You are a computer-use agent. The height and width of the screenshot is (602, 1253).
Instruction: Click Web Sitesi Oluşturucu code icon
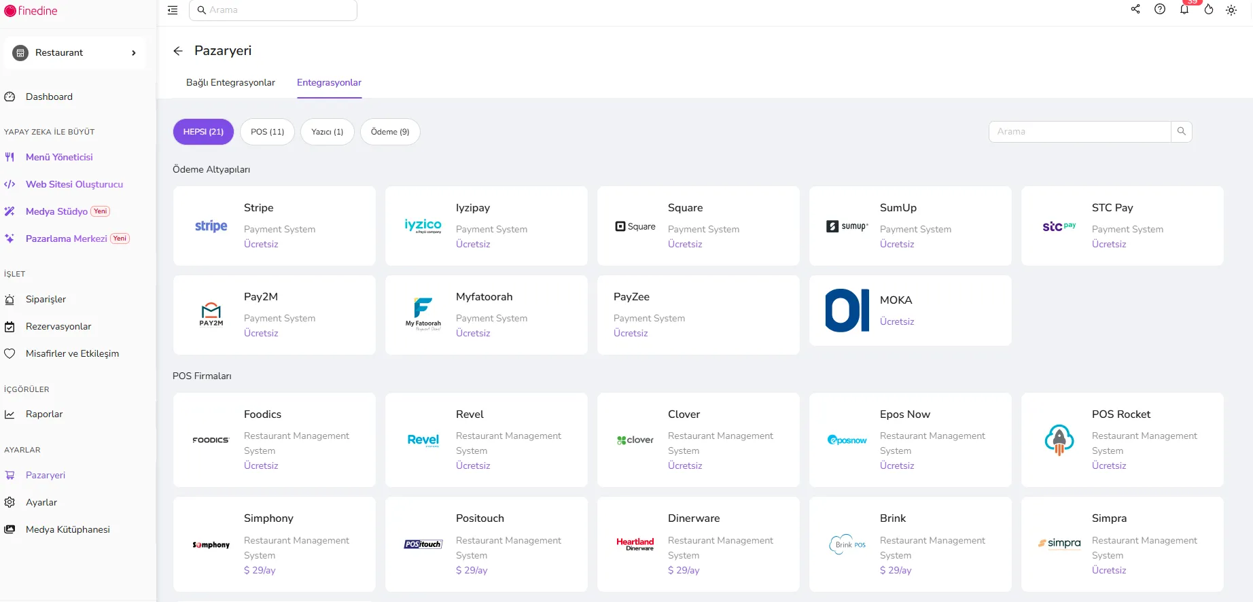[10, 184]
